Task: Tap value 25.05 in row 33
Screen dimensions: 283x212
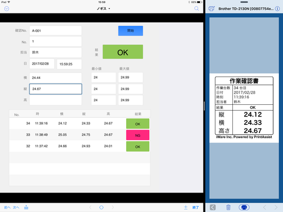Action: click(62, 135)
